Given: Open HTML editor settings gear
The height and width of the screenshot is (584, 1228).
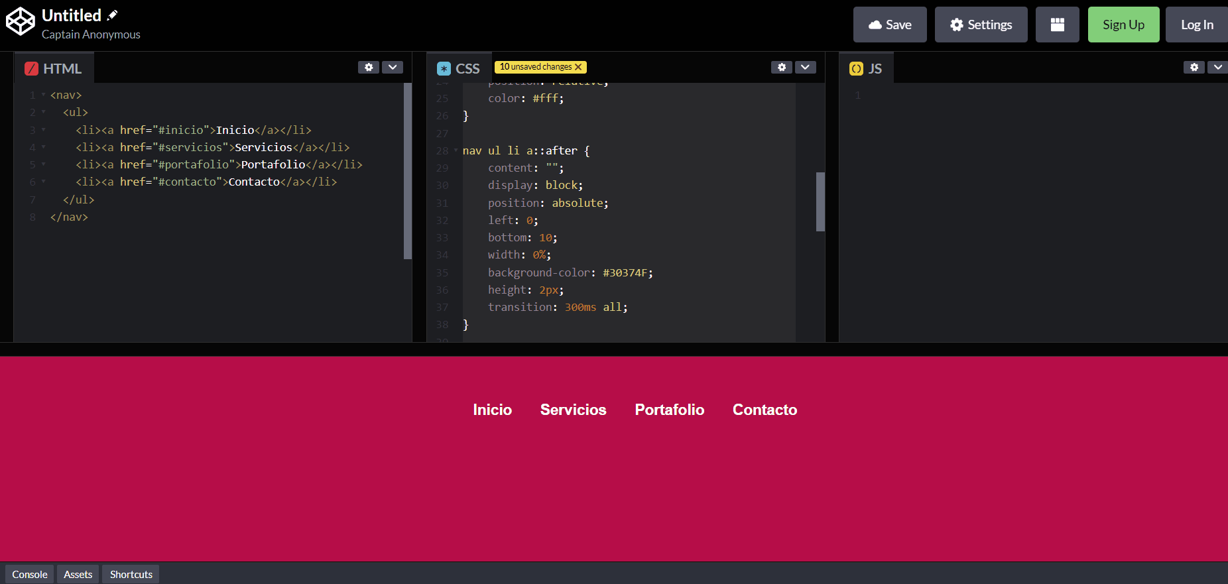Looking at the screenshot, I should point(369,67).
